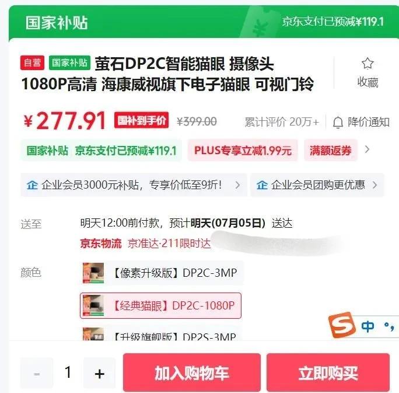Toggle the Sogou 中 language indicator

367,326
